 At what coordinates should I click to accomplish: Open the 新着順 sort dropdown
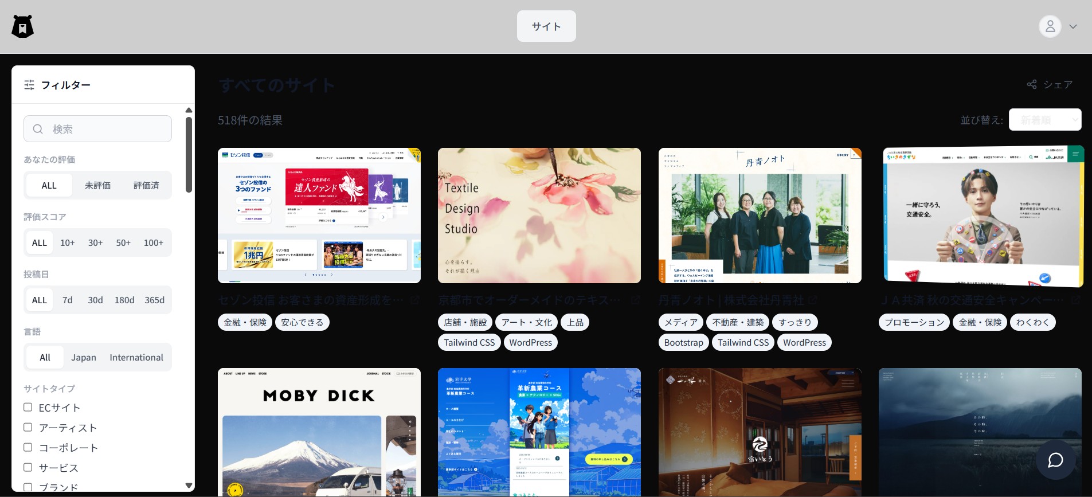tap(1045, 120)
